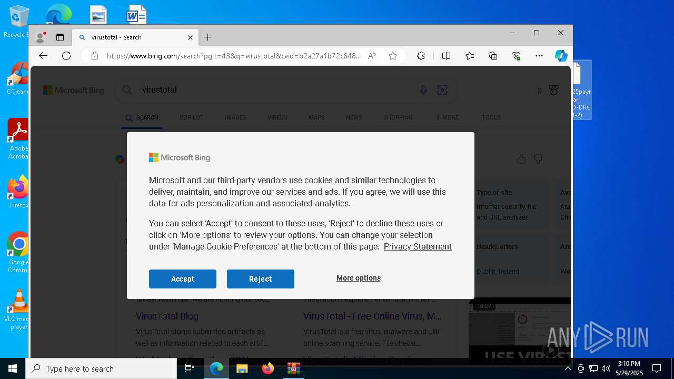674x379 pixels.
Task: Open WinRAR from the taskbar
Action: [293, 368]
